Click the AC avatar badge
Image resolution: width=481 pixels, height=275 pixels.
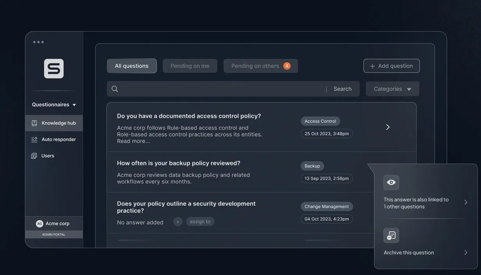tap(39, 224)
